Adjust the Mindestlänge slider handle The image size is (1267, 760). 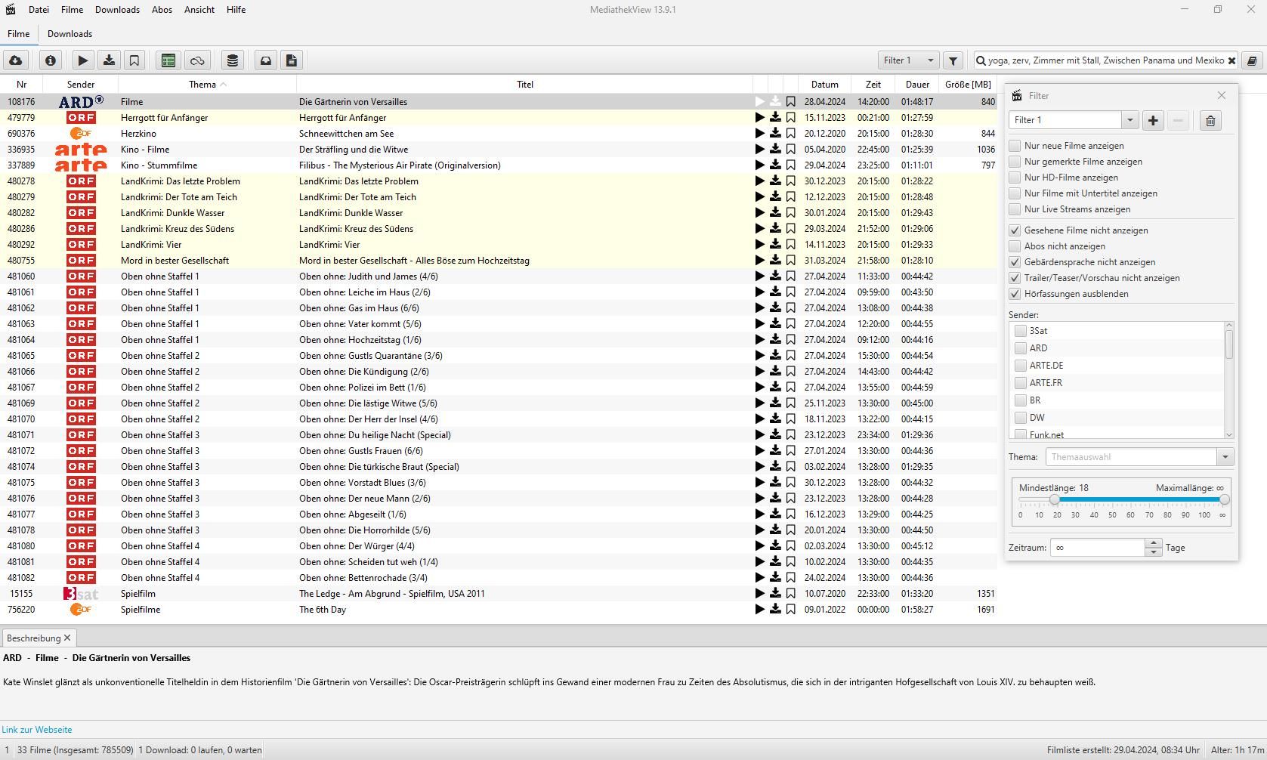(1055, 499)
